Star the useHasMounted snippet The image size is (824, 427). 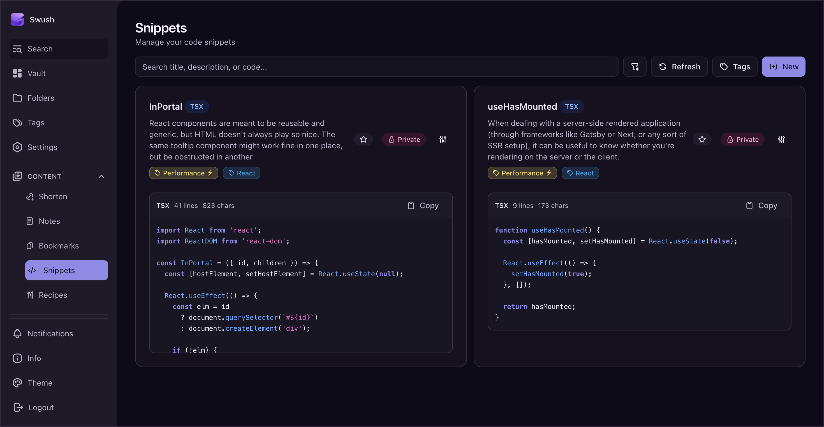(x=702, y=139)
